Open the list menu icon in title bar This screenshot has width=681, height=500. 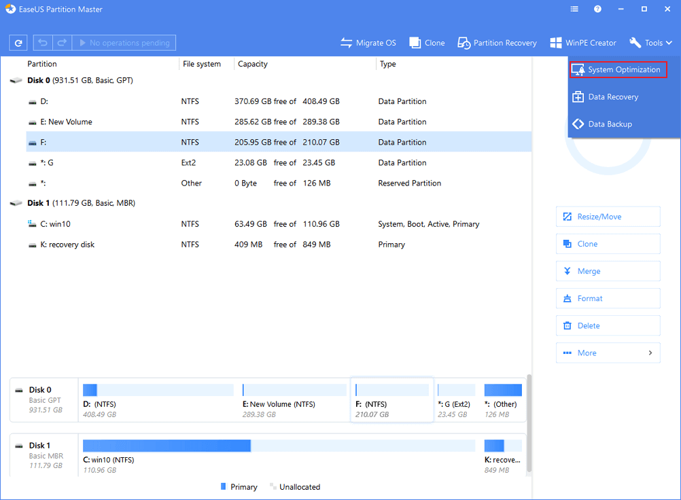[x=574, y=9]
